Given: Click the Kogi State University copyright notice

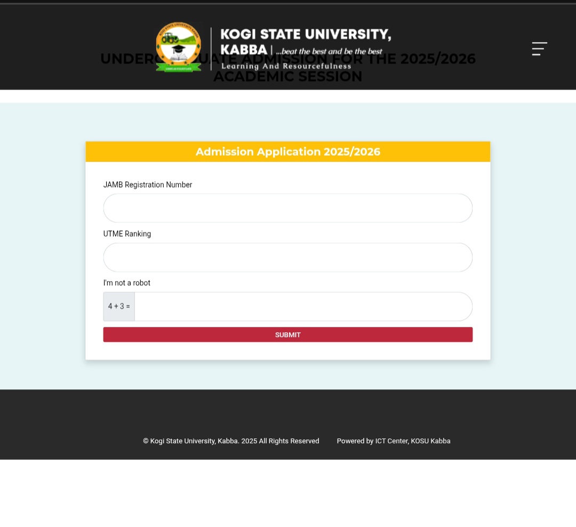Looking at the screenshot, I should 231,441.
